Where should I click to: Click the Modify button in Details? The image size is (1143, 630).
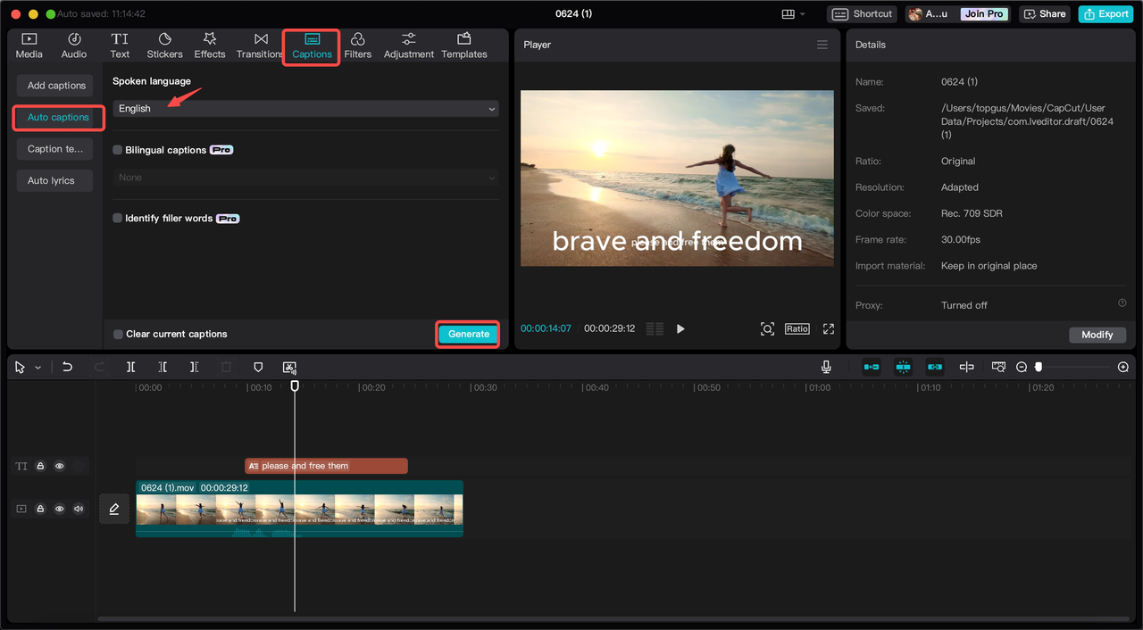(x=1097, y=335)
